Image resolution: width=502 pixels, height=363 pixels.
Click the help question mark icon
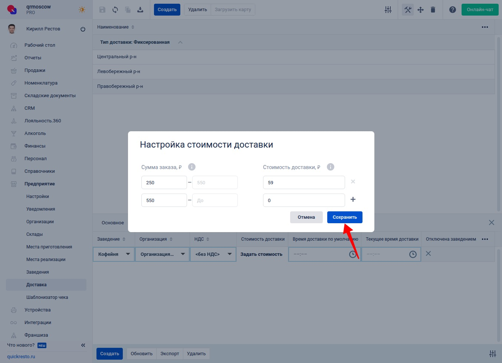(452, 10)
